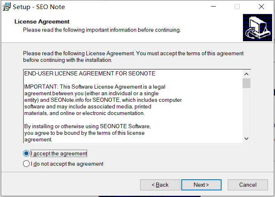This screenshot has height=197, width=275.
Task: Click the license text scroll down arrow
Action: click(246, 138)
